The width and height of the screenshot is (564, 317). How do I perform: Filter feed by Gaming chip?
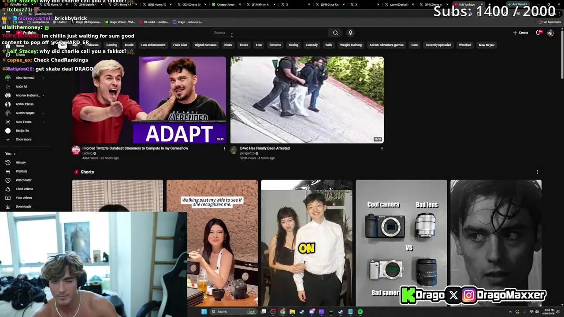pos(111,45)
